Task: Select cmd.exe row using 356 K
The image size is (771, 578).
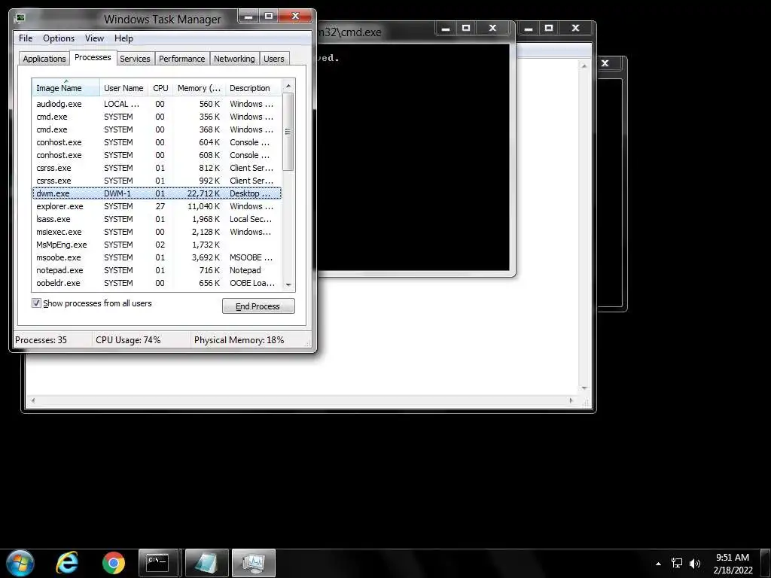Action: [x=157, y=117]
